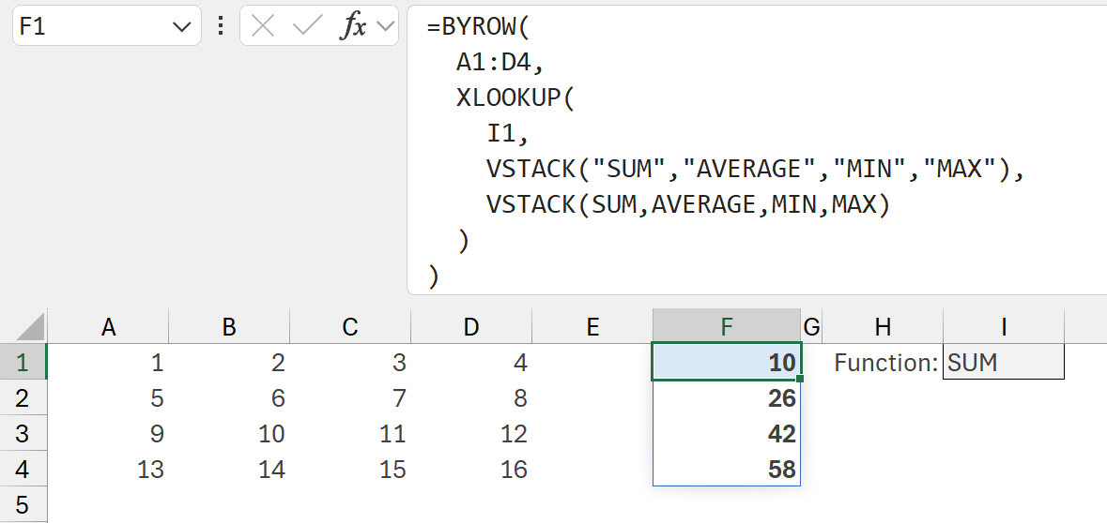This screenshot has width=1107, height=523.
Task: Click the Cancel X icon in formula bar
Action: click(x=263, y=27)
